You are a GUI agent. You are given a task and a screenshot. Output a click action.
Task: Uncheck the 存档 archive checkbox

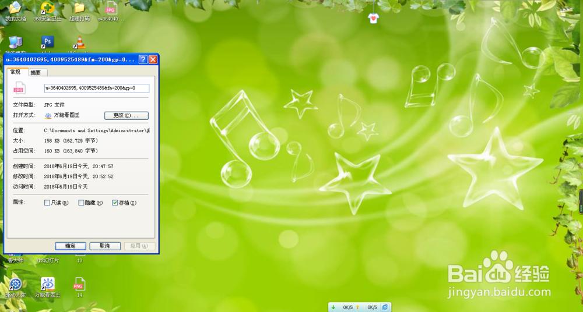pyautogui.click(x=115, y=203)
